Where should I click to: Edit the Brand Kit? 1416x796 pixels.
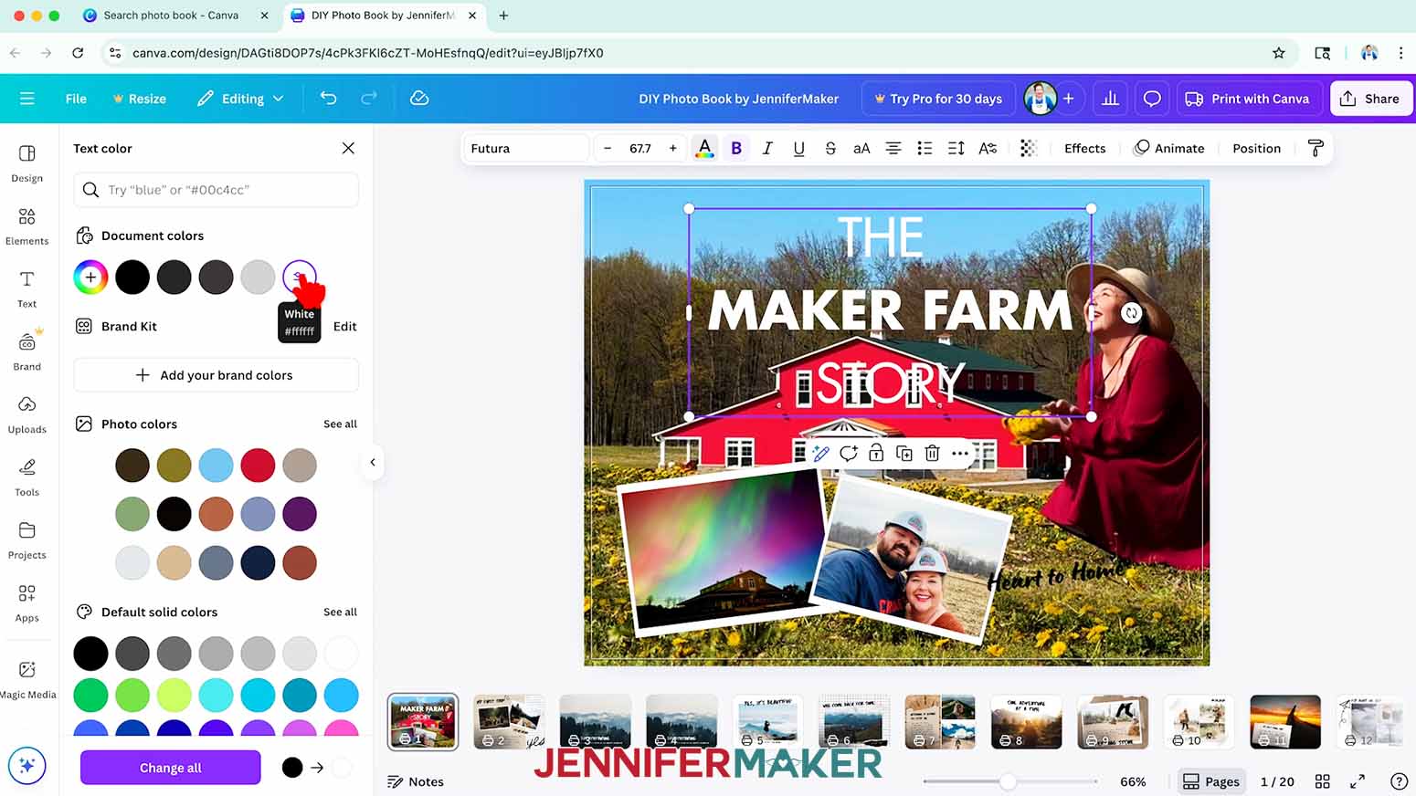344,326
